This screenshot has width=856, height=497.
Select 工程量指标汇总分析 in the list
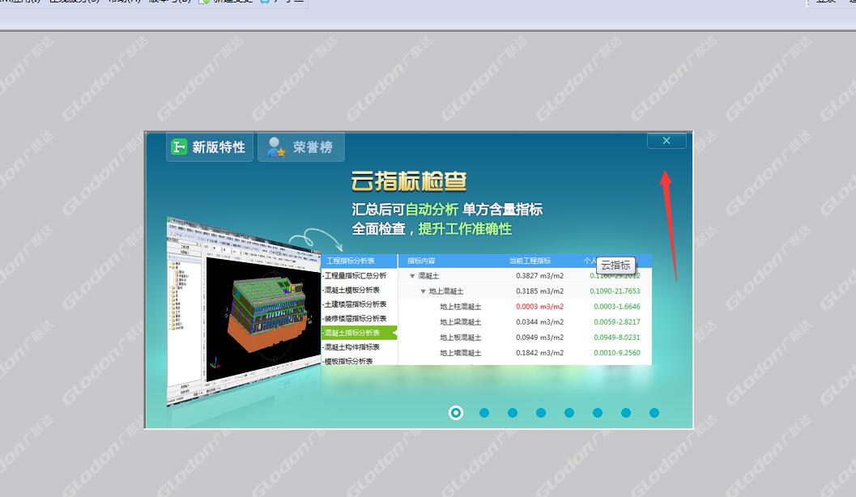[356, 275]
